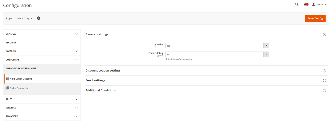Click the Order Comments icon
The image size is (331, 124).
click(7, 88)
